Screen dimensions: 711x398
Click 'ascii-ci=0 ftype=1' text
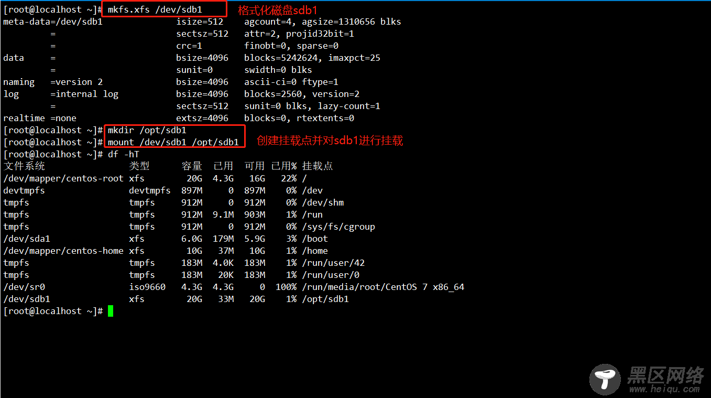pos(291,82)
